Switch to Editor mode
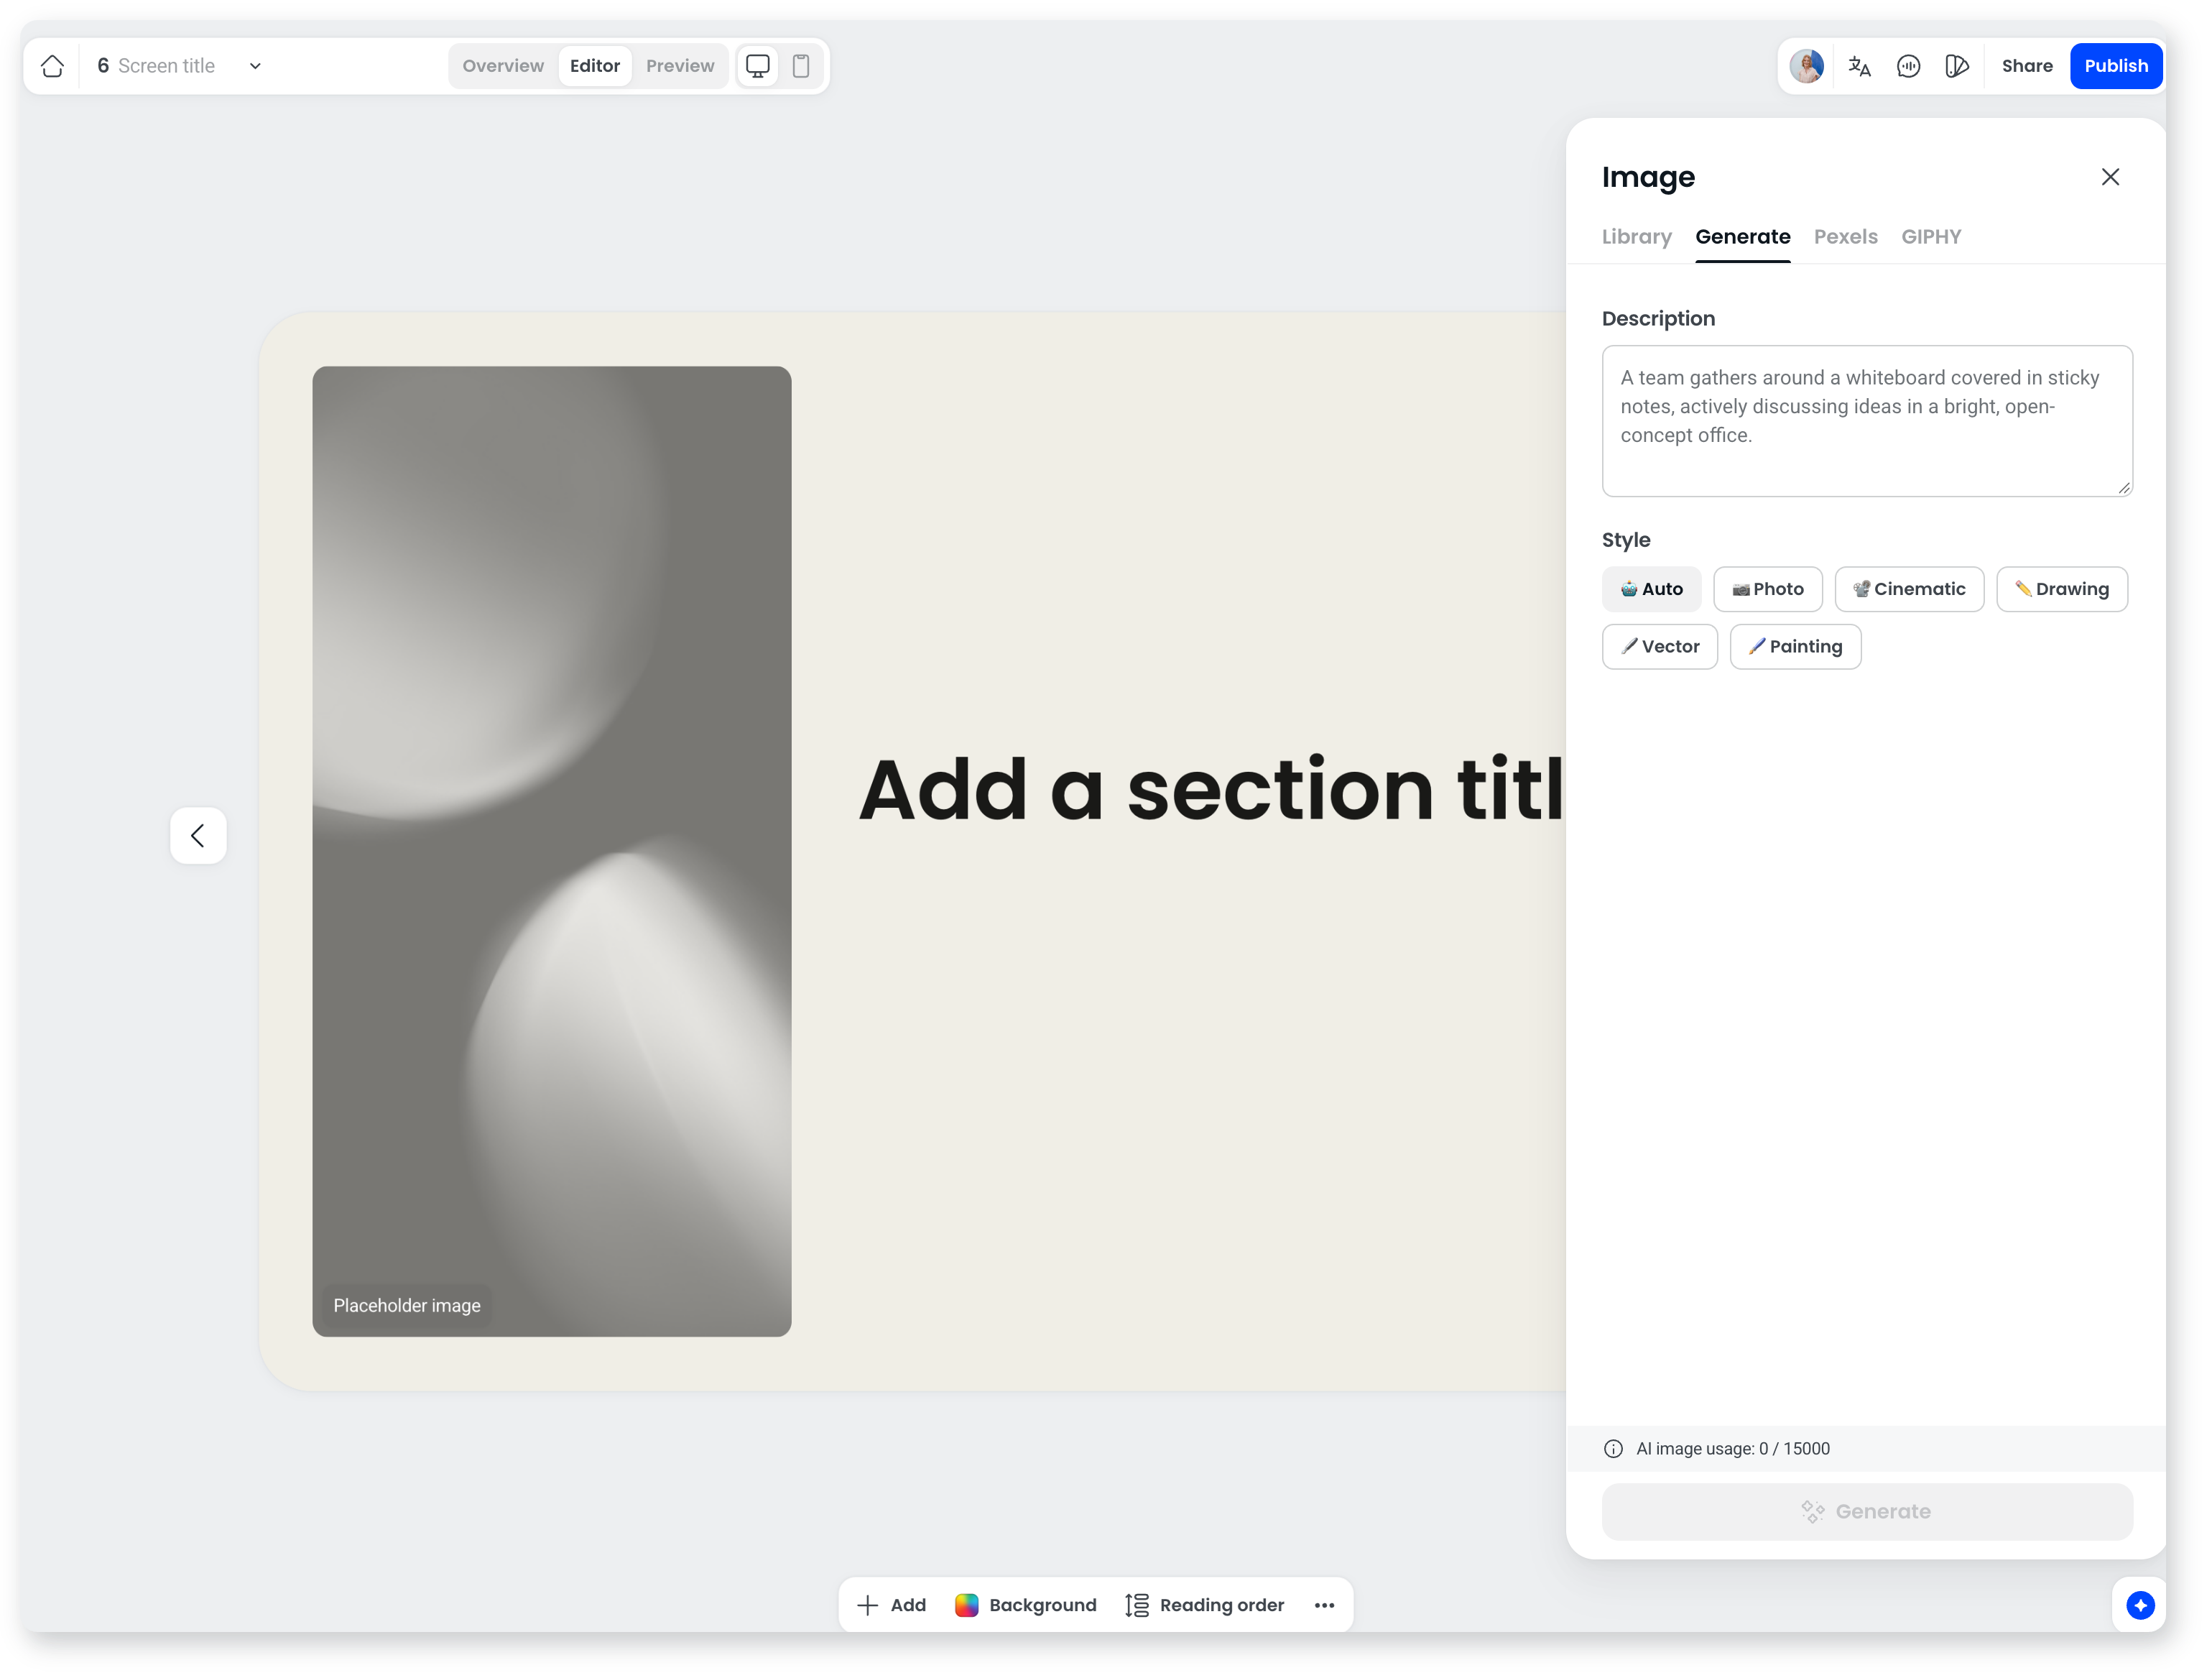2212x1678 pixels. [595, 66]
